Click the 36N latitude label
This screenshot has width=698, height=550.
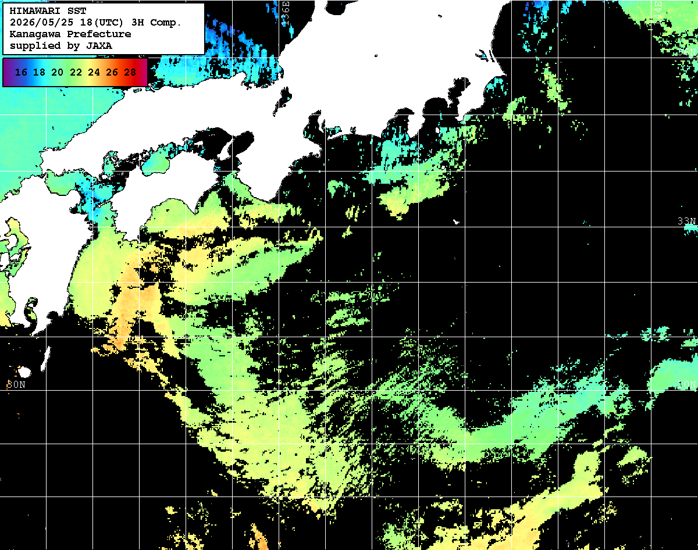click(687, 52)
